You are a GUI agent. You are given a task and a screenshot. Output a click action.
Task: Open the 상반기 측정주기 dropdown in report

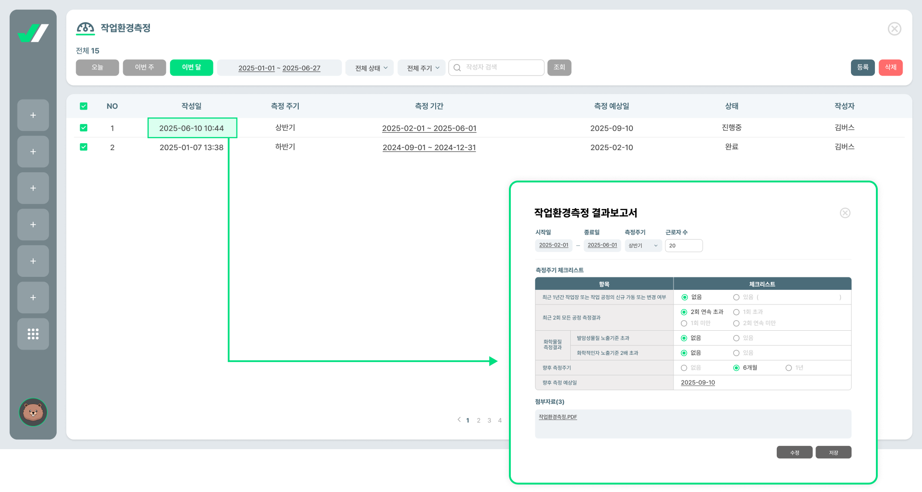643,246
